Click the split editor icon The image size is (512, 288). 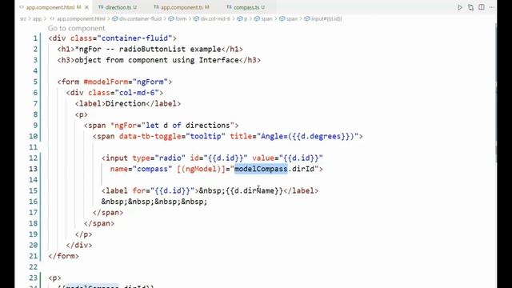[x=482, y=7]
